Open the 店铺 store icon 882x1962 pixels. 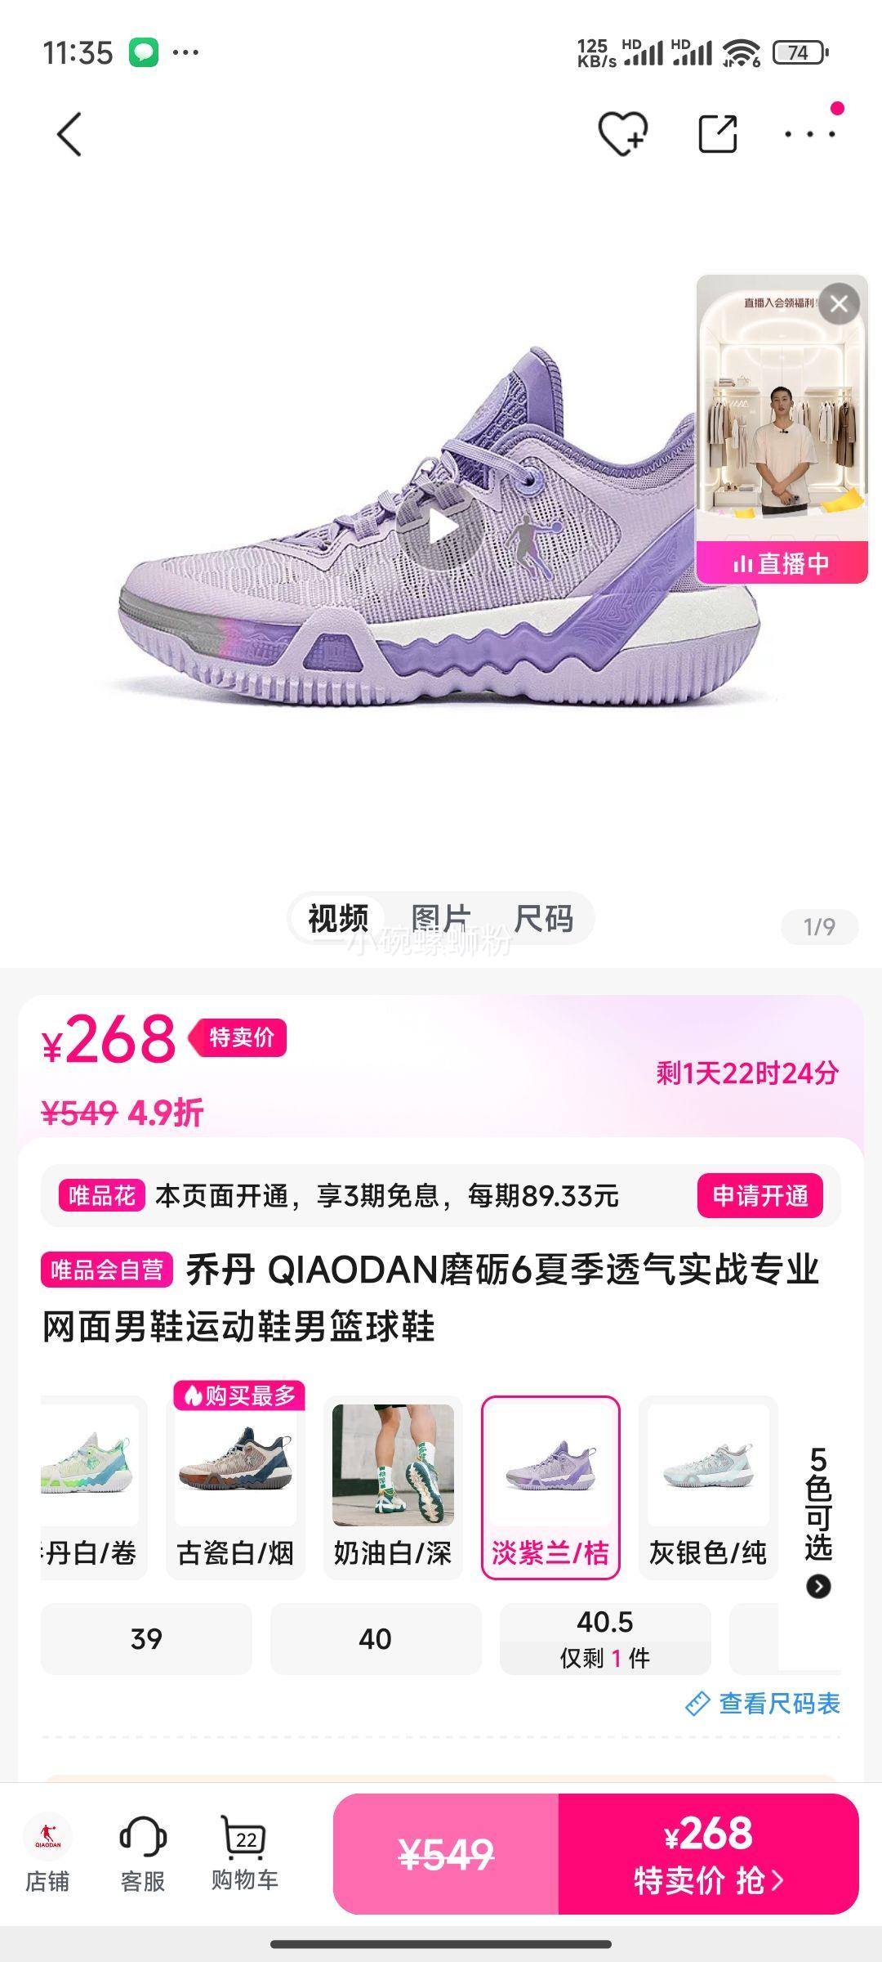pyautogui.click(x=47, y=1853)
